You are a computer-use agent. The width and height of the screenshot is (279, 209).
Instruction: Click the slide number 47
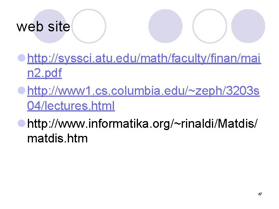click(260, 194)
